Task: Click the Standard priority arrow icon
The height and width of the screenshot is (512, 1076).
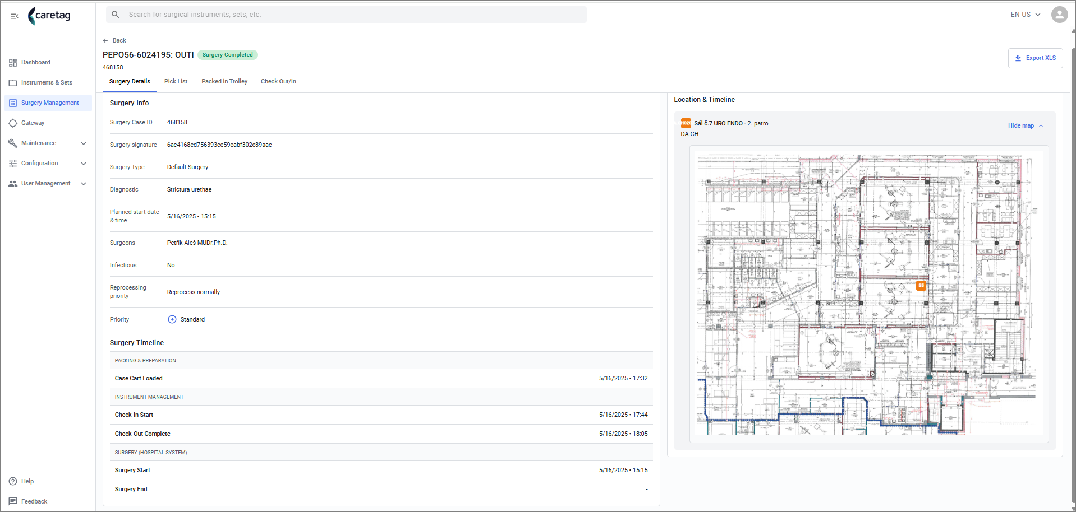Action: 172,319
